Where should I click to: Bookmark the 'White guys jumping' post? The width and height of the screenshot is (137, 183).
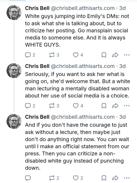tap(104, 55)
